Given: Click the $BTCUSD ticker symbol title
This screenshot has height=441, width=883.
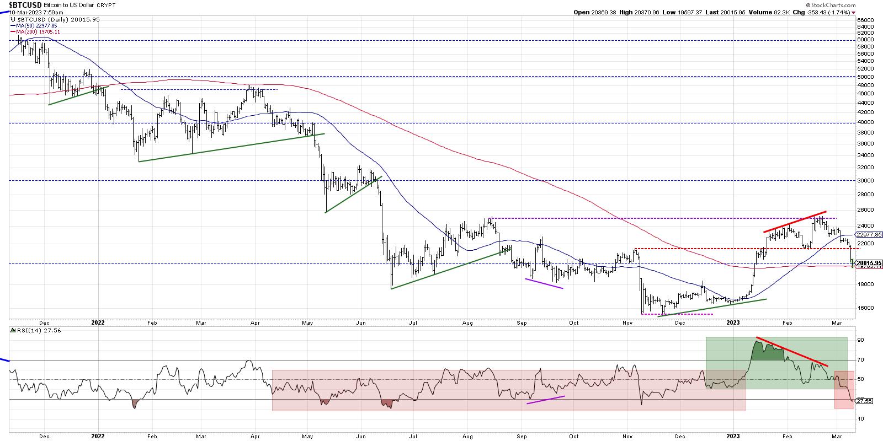Looking at the screenshot, I should [25, 4].
